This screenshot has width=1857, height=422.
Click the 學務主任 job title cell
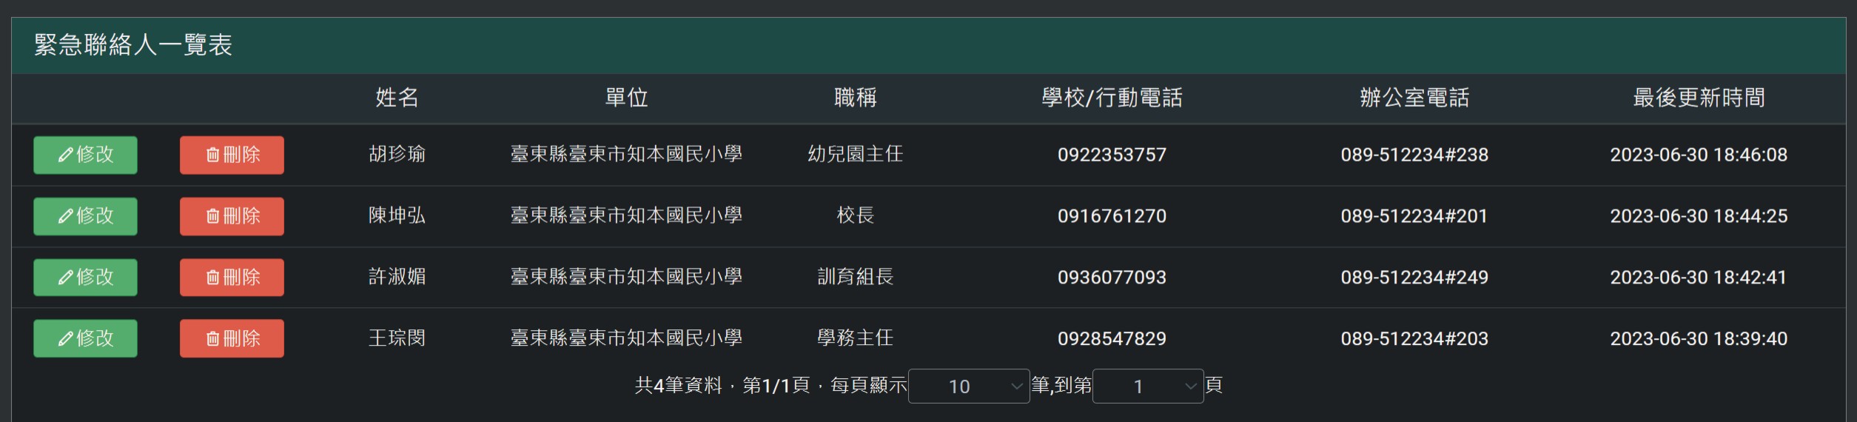click(x=855, y=339)
